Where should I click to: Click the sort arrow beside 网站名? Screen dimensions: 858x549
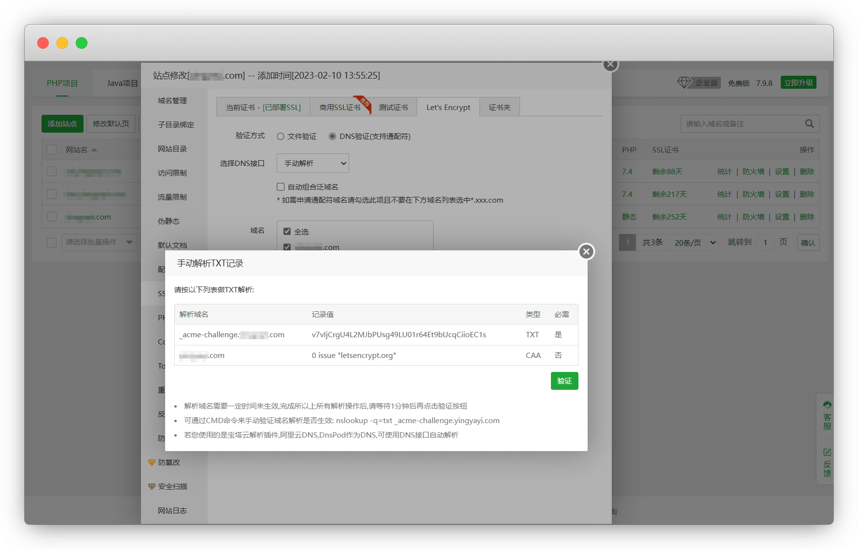pyautogui.click(x=94, y=150)
